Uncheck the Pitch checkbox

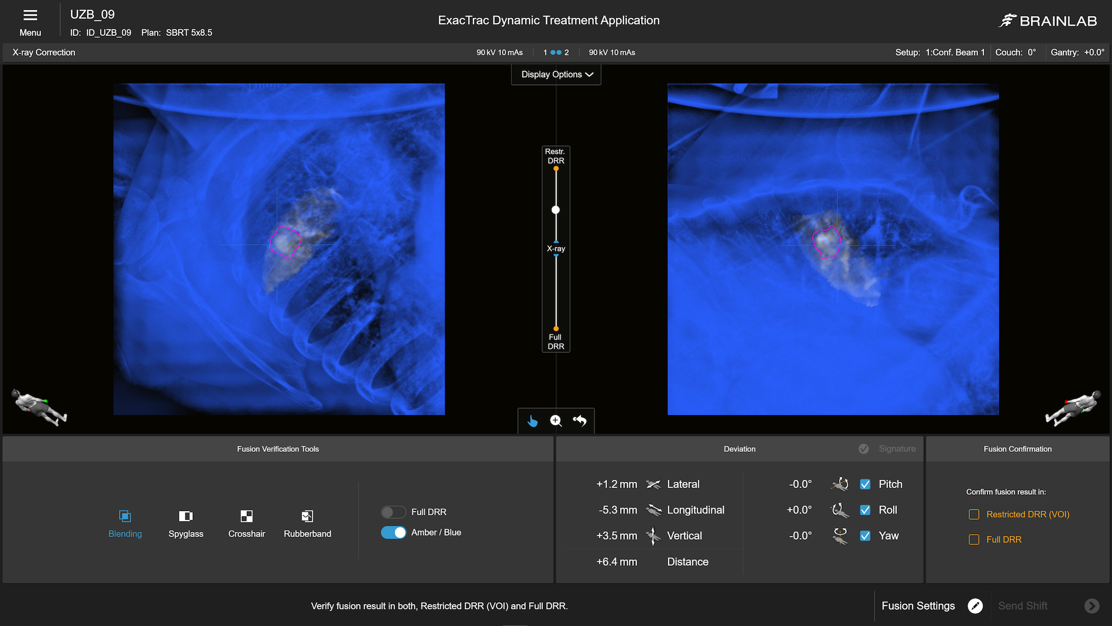click(x=865, y=484)
